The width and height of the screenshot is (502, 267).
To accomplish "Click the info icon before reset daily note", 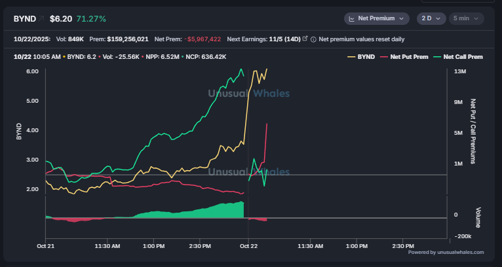I will (x=313, y=39).
